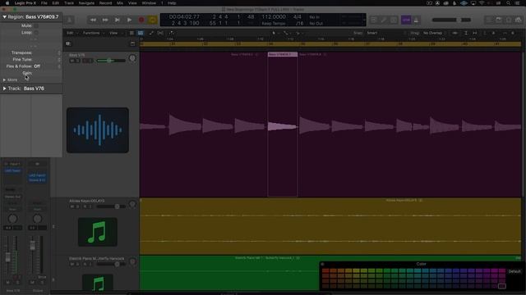Open the Record menu
The height and width of the screenshot is (295, 526).
pyautogui.click(x=105, y=3)
